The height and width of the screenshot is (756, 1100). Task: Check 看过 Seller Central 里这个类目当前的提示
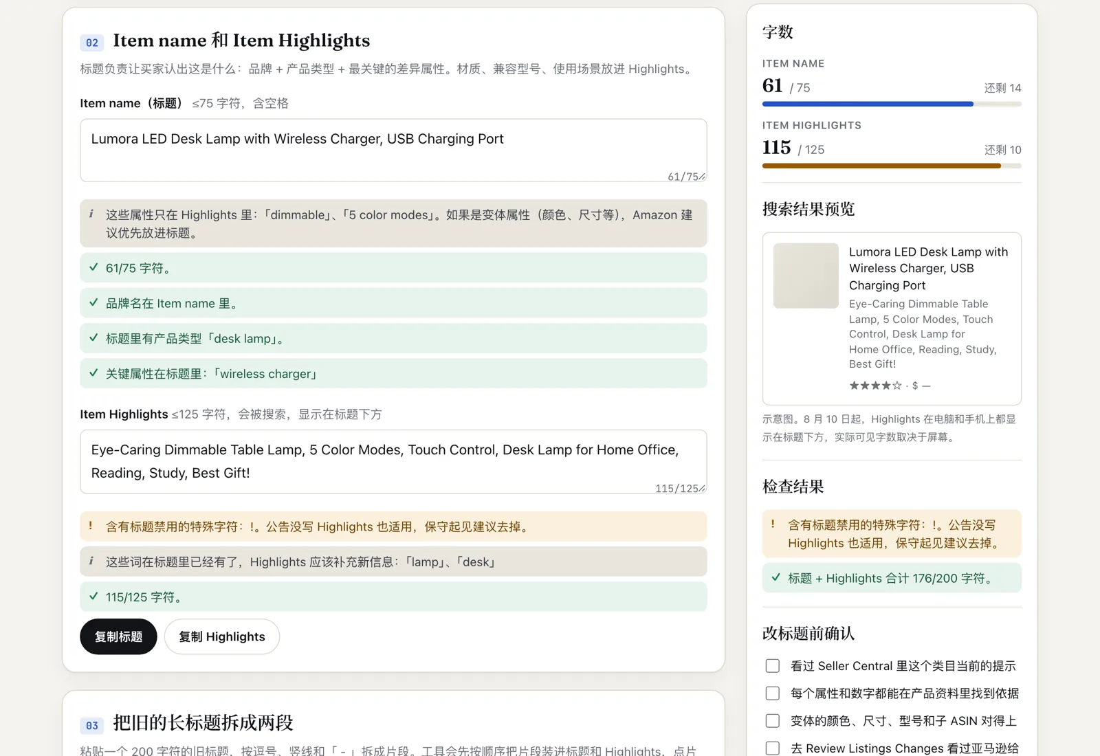coord(773,666)
